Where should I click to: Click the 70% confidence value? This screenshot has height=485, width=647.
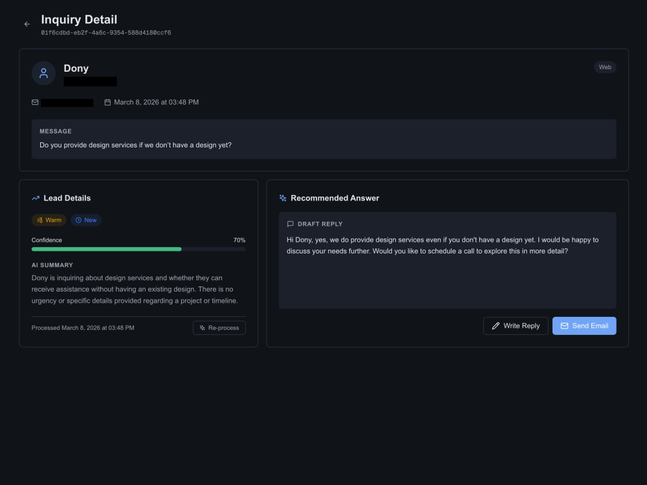coord(239,240)
